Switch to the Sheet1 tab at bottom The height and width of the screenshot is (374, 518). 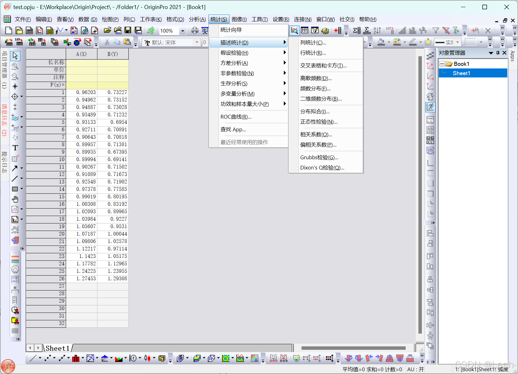57,348
